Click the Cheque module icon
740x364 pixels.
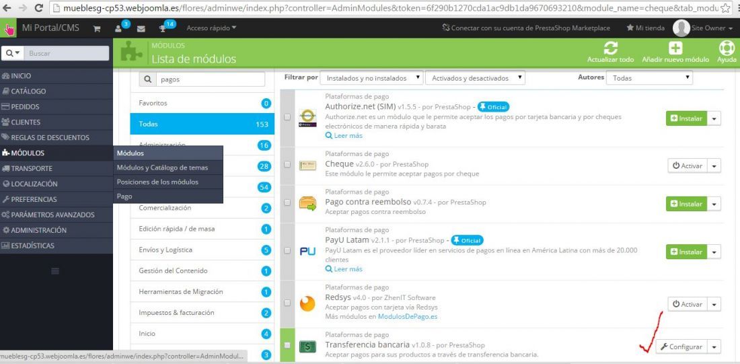pyautogui.click(x=307, y=166)
